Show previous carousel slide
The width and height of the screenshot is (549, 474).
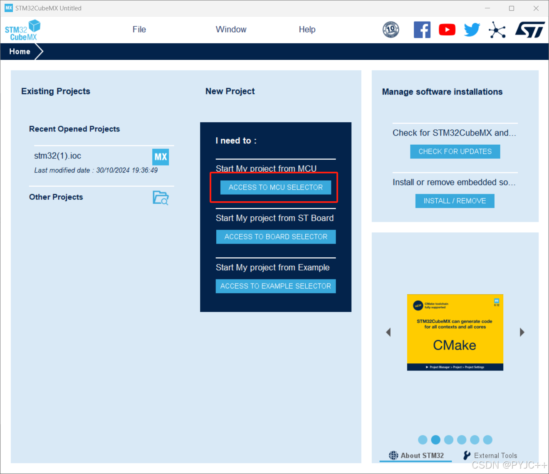pyautogui.click(x=388, y=332)
